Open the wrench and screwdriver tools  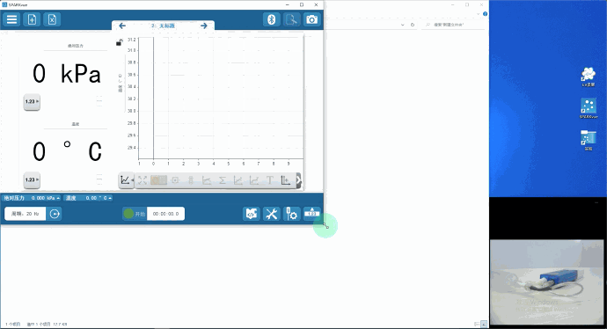click(271, 214)
